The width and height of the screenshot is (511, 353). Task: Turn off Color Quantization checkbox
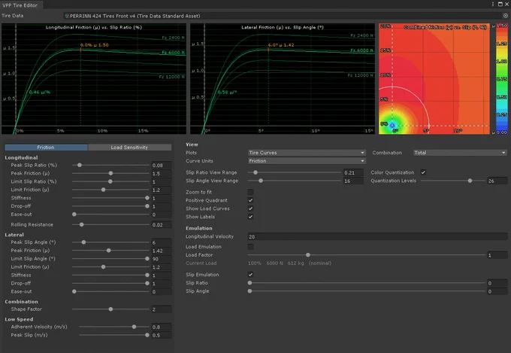423,172
